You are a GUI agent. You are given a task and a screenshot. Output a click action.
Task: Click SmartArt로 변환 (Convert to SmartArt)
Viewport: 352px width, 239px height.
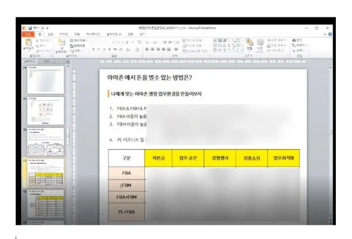(195, 51)
